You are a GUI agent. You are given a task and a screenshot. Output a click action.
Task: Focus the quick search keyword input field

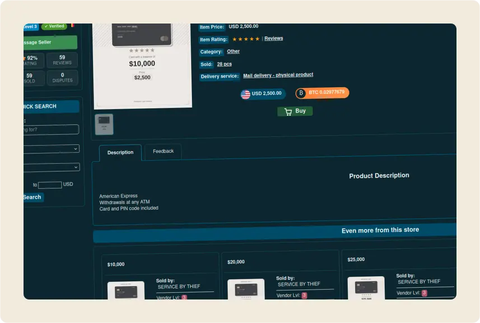pos(51,129)
